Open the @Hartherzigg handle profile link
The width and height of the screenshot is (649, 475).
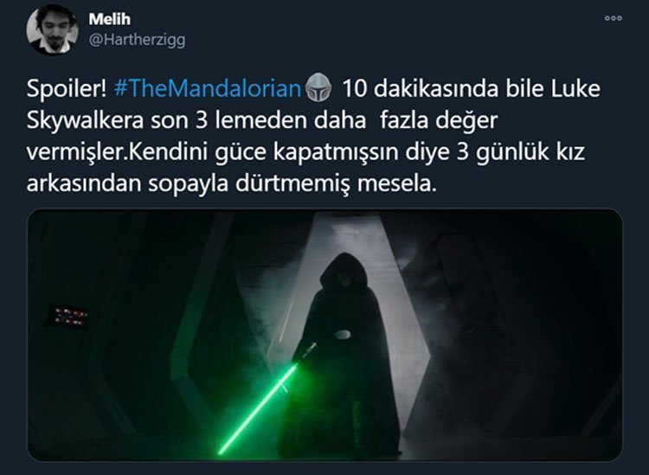[137, 40]
